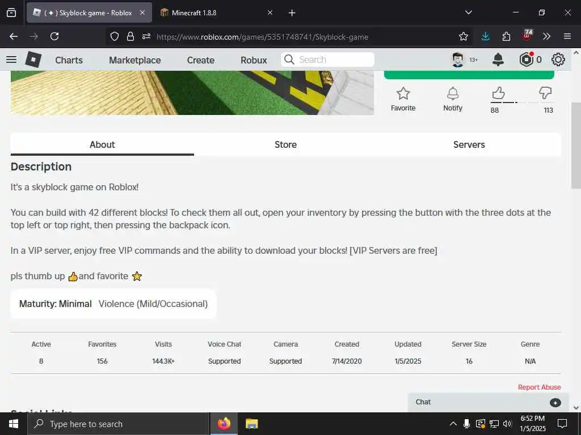The height and width of the screenshot is (435, 581).
Task: Show more toolbar tools overflow chevrons
Action: coord(546,36)
